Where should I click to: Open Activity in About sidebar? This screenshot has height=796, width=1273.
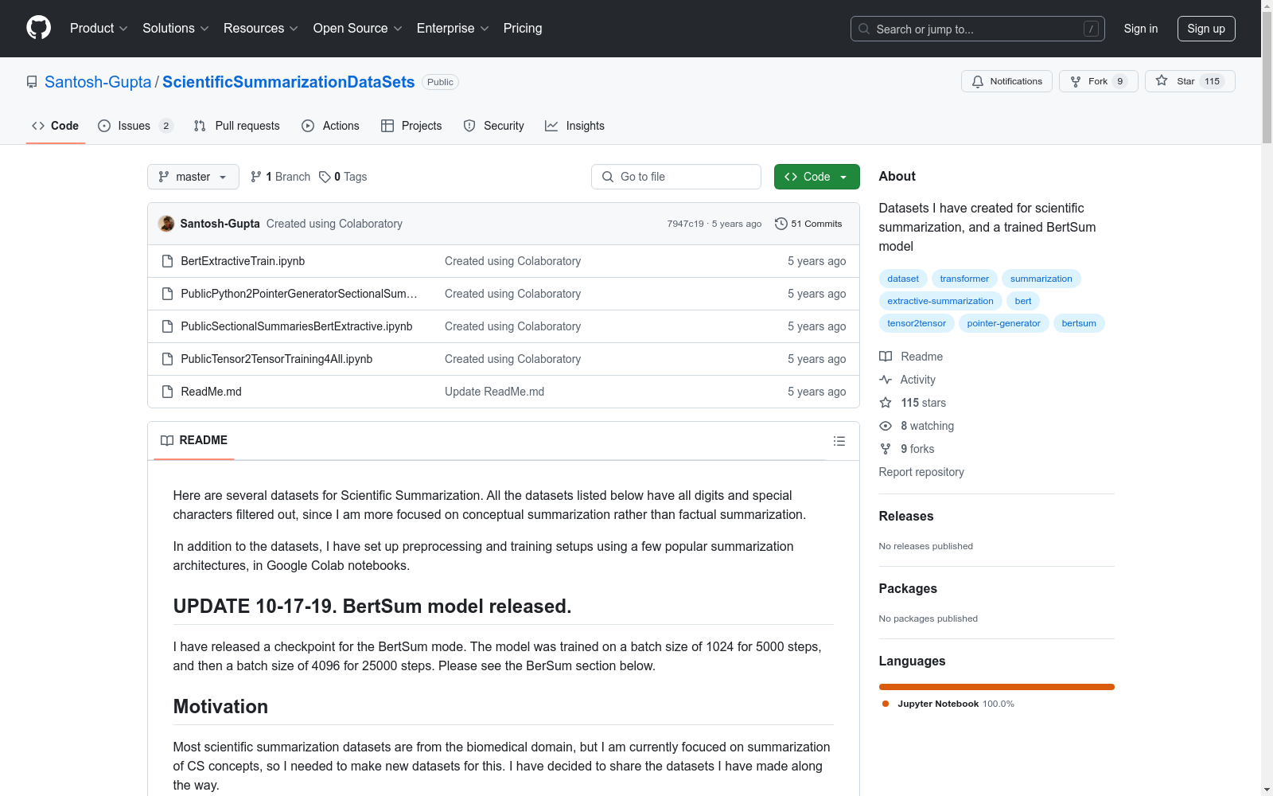[x=907, y=380]
